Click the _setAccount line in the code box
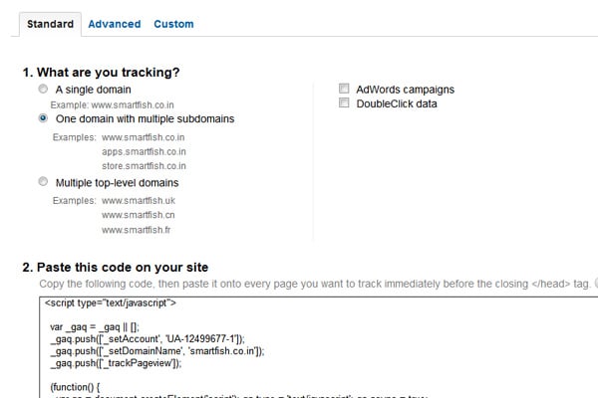Viewport: 598px width, 398px height. point(148,338)
